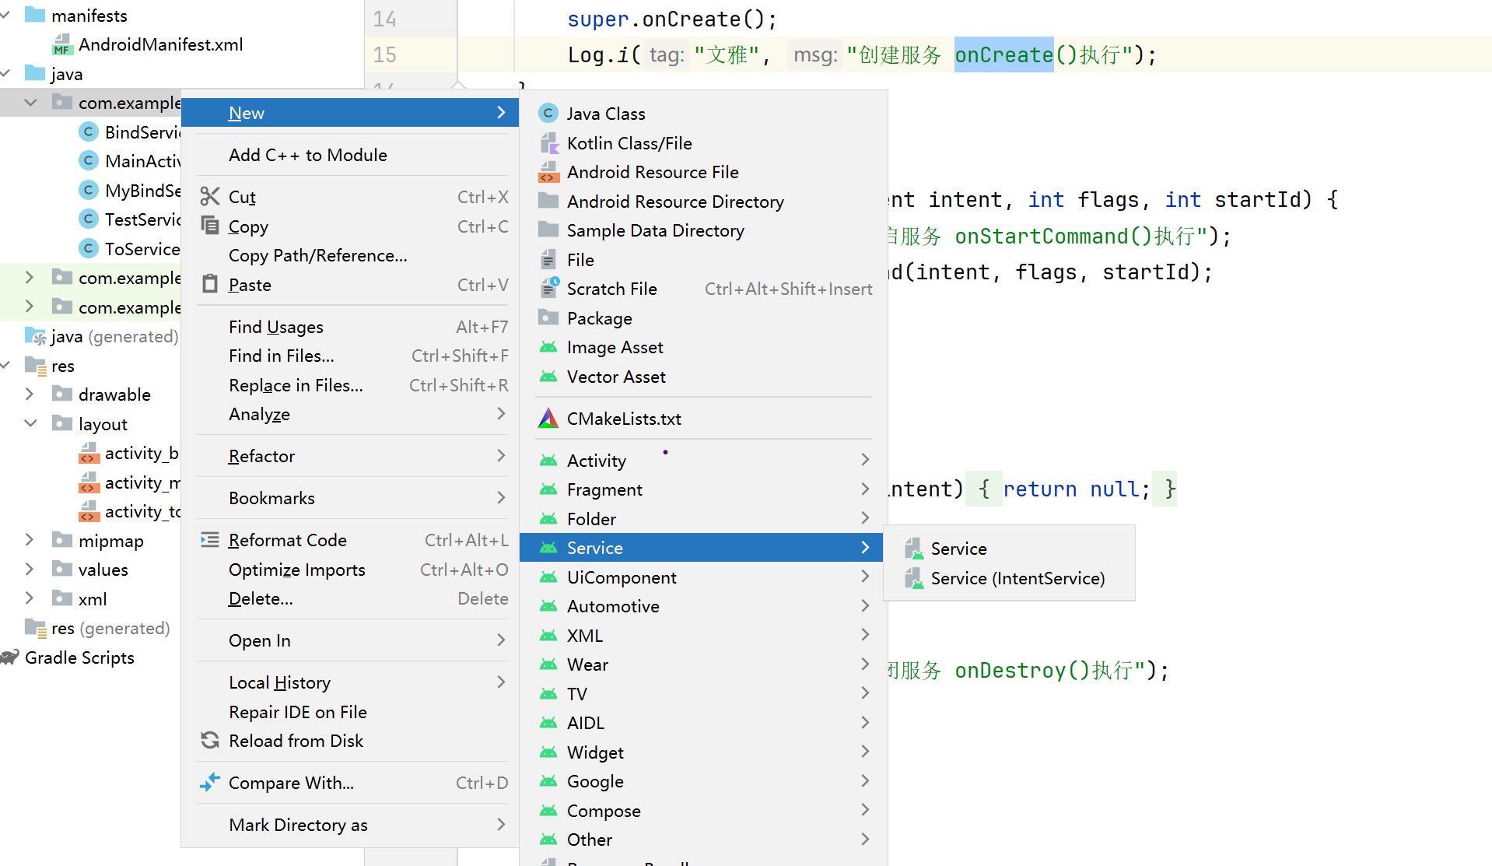Click the Service (IntentService) template icon

click(x=914, y=578)
